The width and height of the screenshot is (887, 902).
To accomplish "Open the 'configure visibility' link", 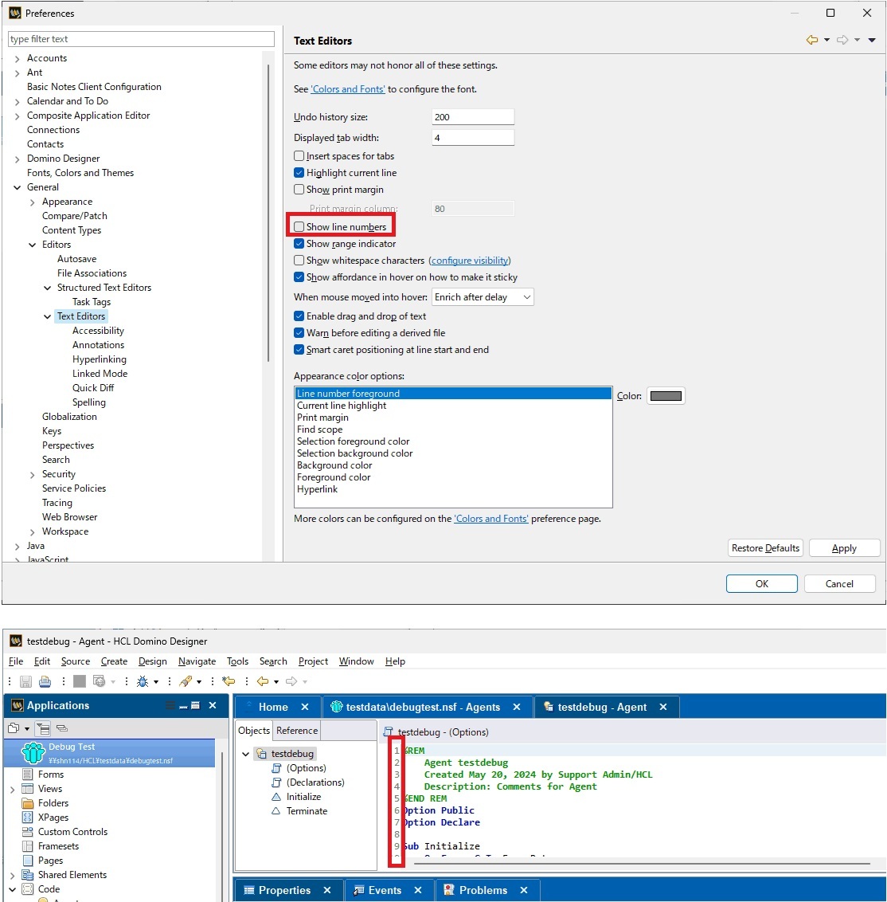I will [470, 261].
